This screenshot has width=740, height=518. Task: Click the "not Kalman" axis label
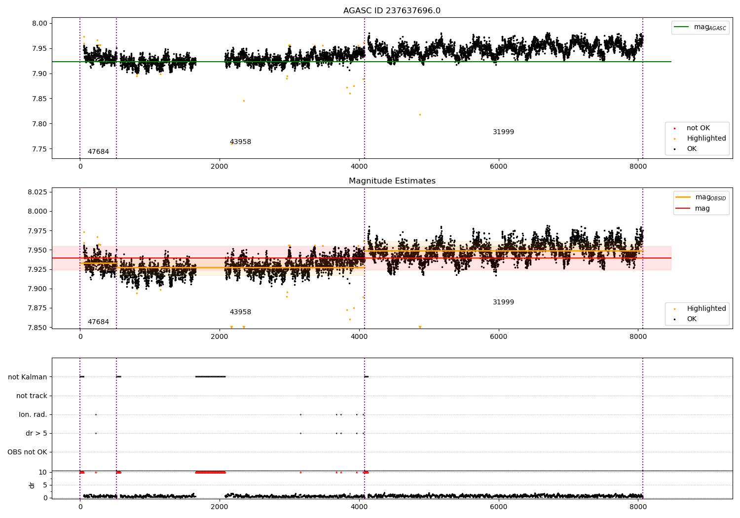click(28, 377)
